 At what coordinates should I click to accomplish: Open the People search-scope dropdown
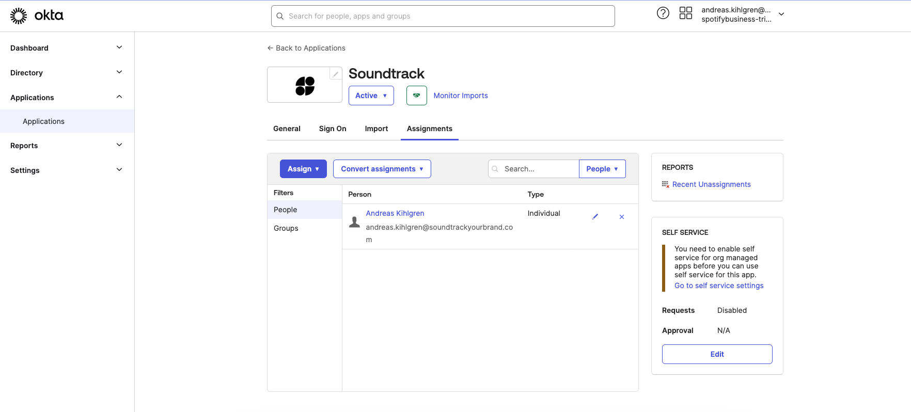pyautogui.click(x=602, y=169)
